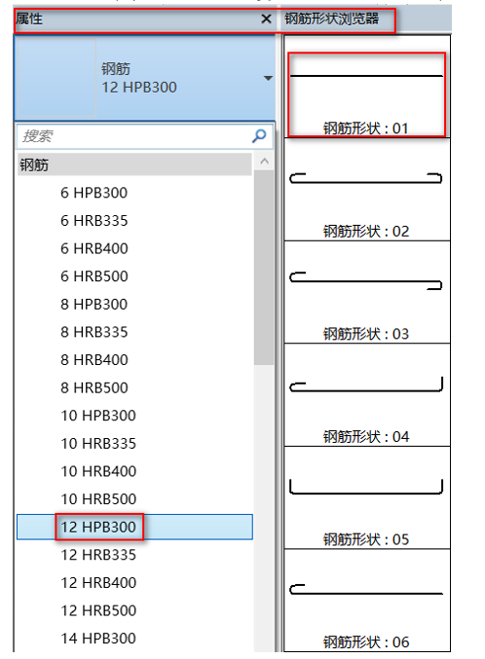Viewport: 485px width, 659px height.
Task: Select U-shaped rebar shape 05
Action: [x=366, y=497]
